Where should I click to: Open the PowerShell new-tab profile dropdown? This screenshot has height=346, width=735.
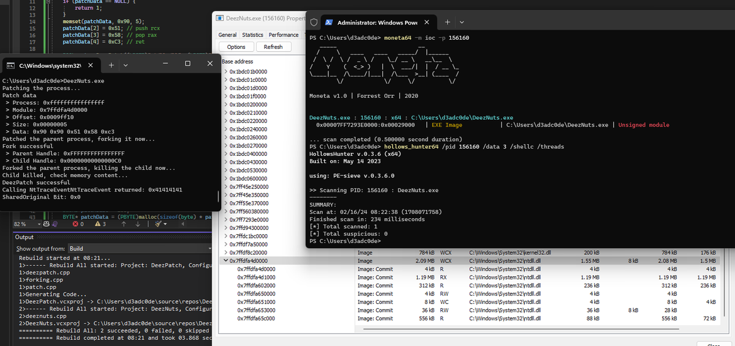point(462,23)
